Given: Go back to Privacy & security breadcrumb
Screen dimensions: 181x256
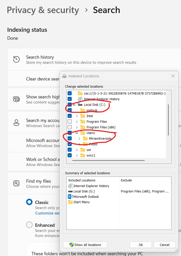Looking at the screenshot, I should pos(43,10).
